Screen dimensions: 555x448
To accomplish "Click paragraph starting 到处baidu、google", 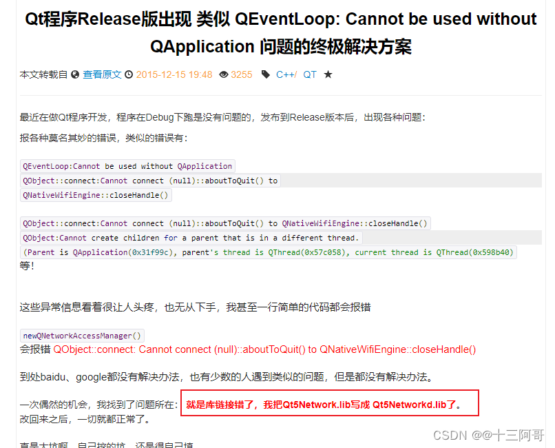I will point(227,377).
